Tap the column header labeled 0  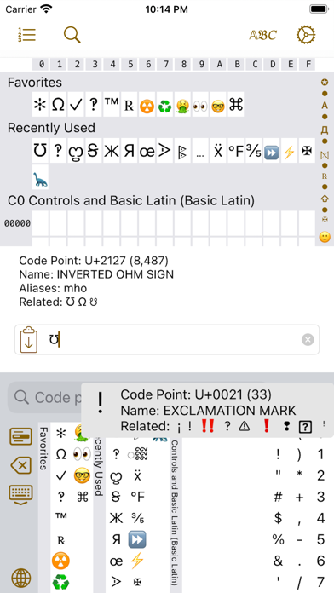(41, 64)
